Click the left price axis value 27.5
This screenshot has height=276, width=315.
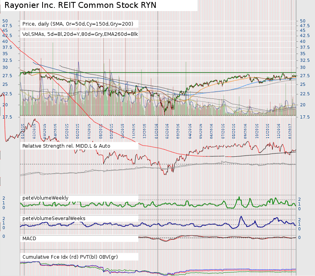(7, 76)
